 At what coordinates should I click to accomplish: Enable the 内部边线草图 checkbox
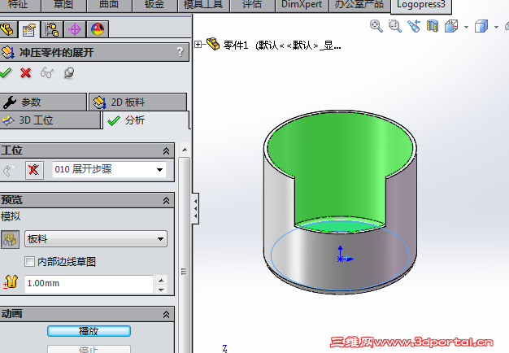[x=29, y=261]
